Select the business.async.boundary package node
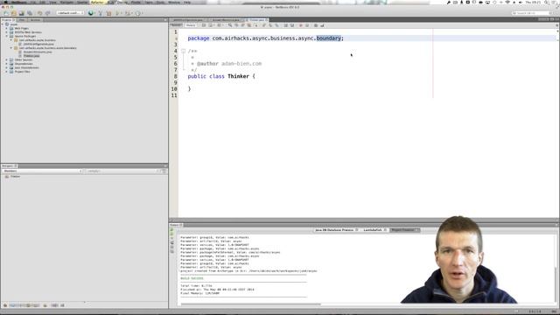 [x=48, y=48]
